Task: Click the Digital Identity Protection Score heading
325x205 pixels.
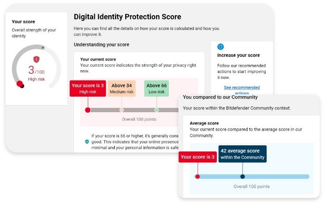Action: point(127,17)
